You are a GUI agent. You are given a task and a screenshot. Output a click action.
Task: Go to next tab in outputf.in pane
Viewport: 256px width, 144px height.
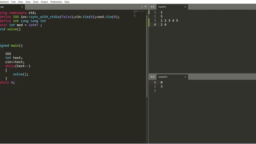[154, 77]
